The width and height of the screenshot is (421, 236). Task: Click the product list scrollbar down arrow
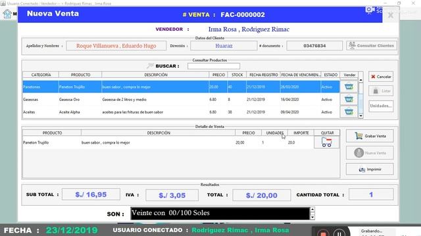coord(361,116)
